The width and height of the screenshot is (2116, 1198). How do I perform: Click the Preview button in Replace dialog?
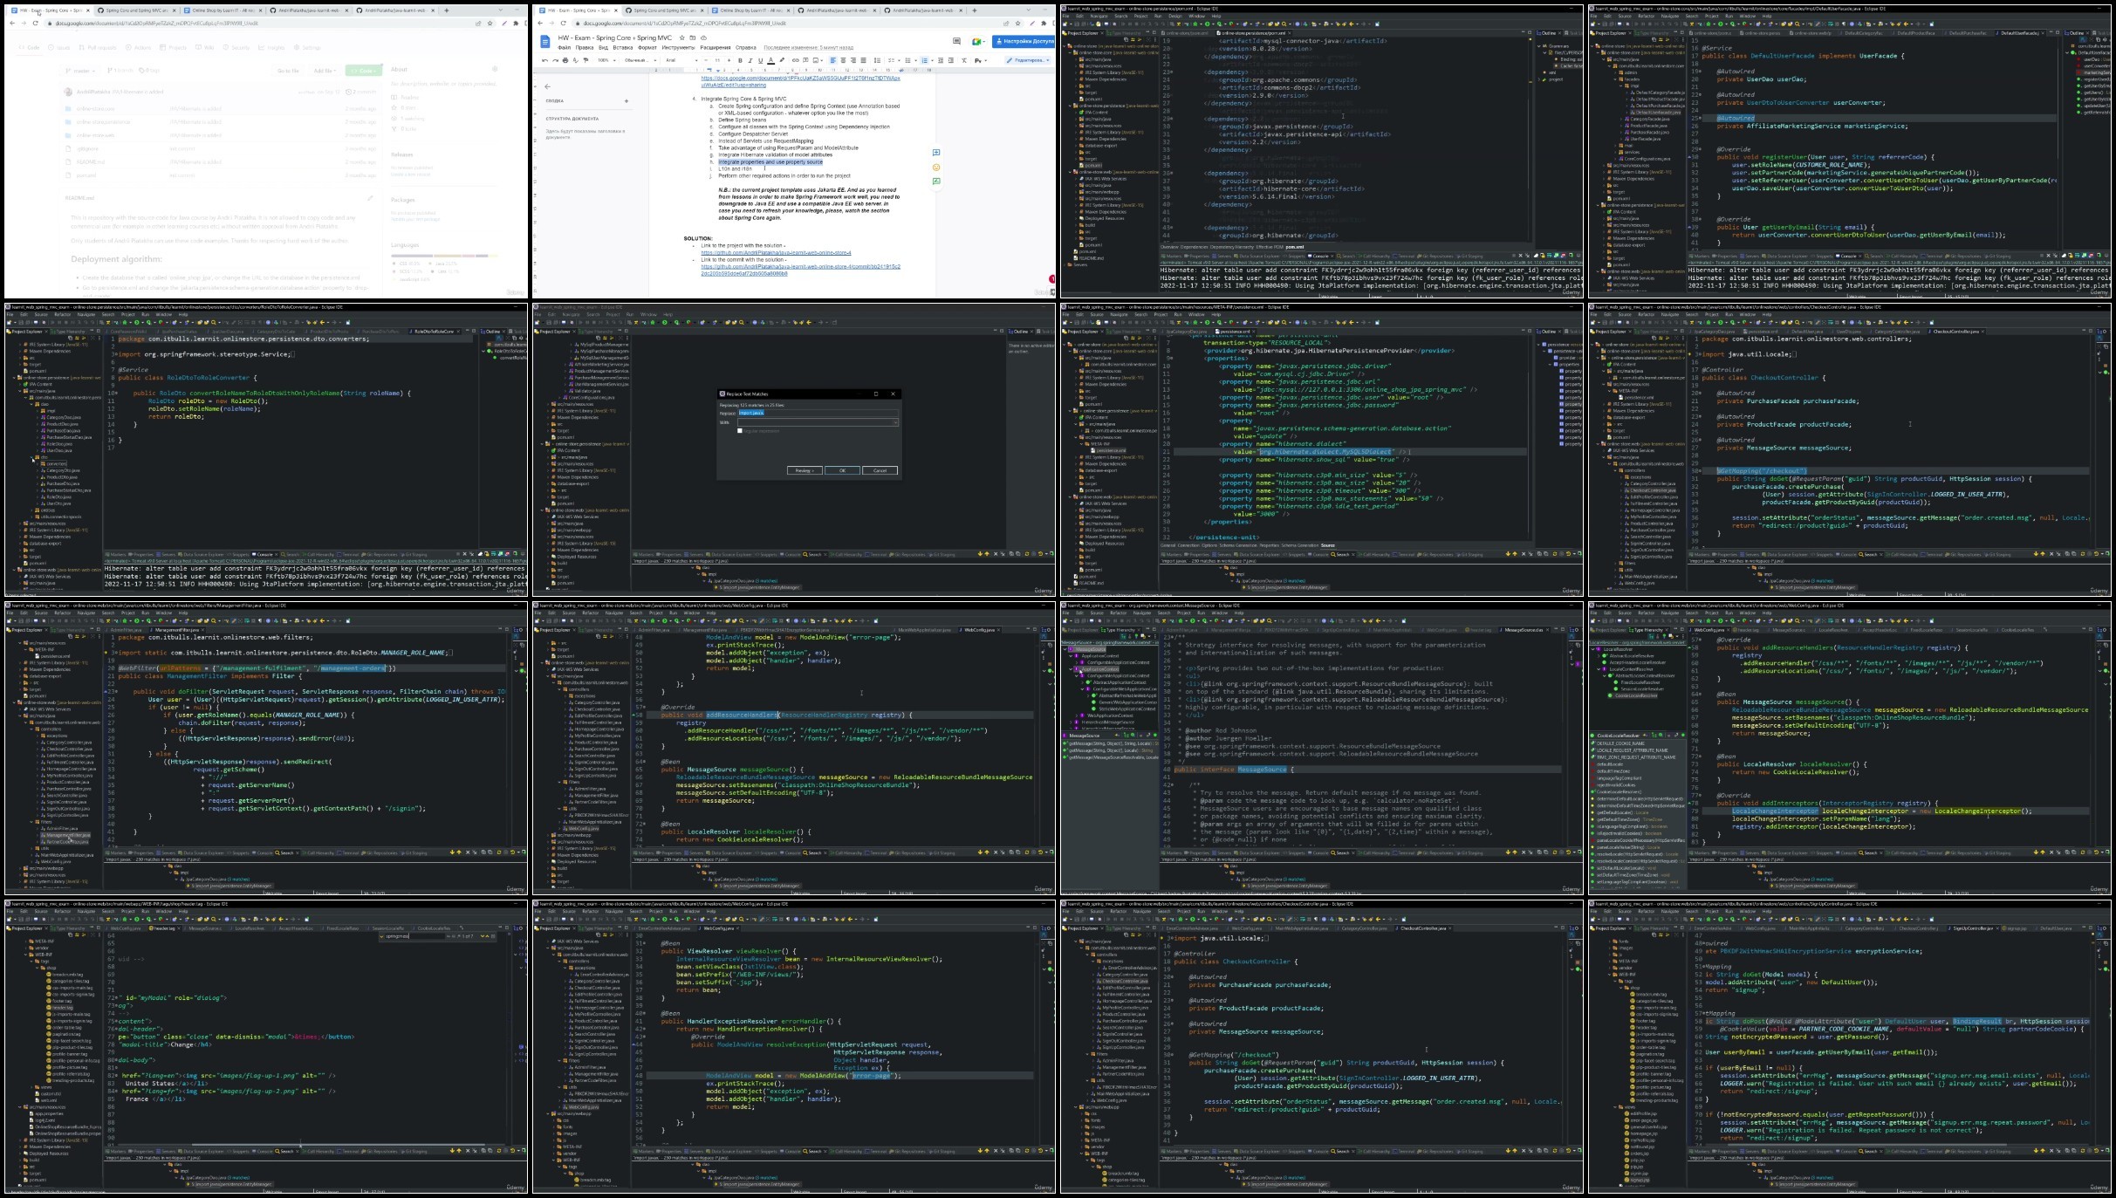click(805, 470)
